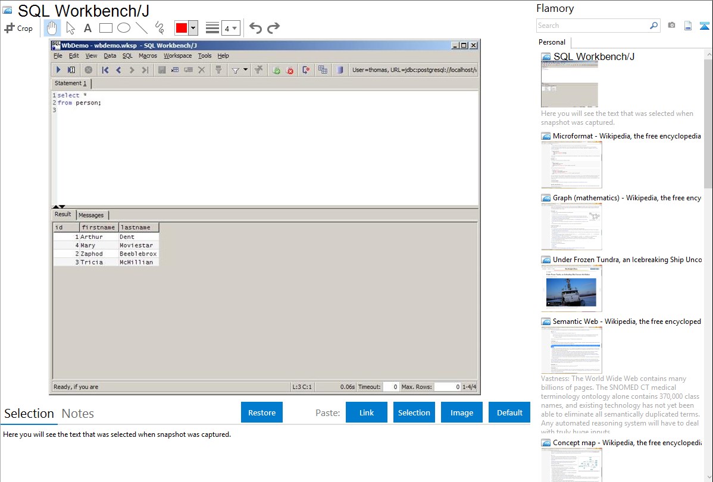
Task: Open the line width dropdown showing 4
Action: click(230, 28)
